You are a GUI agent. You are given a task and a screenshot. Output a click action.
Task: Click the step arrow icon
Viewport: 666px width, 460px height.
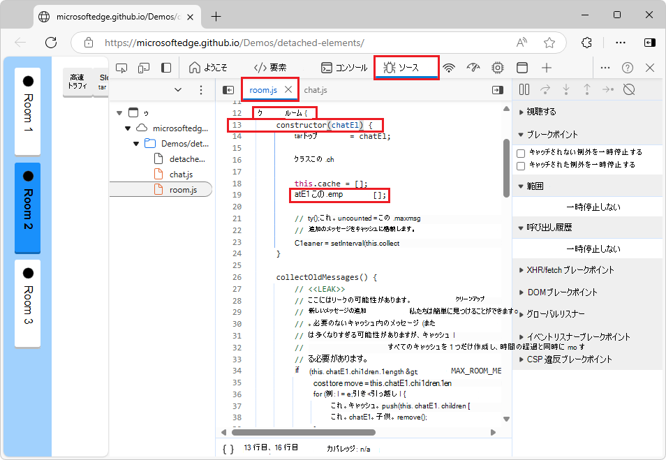point(608,89)
